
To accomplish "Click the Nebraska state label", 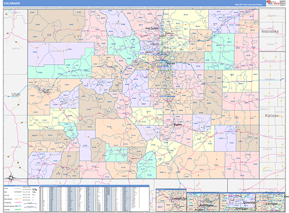I will pos(270,31).
